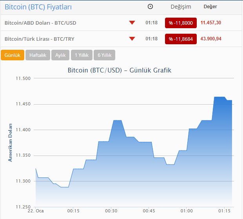Open the 1 Yıllık chart tab
Viewport: 243px width, 219px height.
tap(82, 55)
